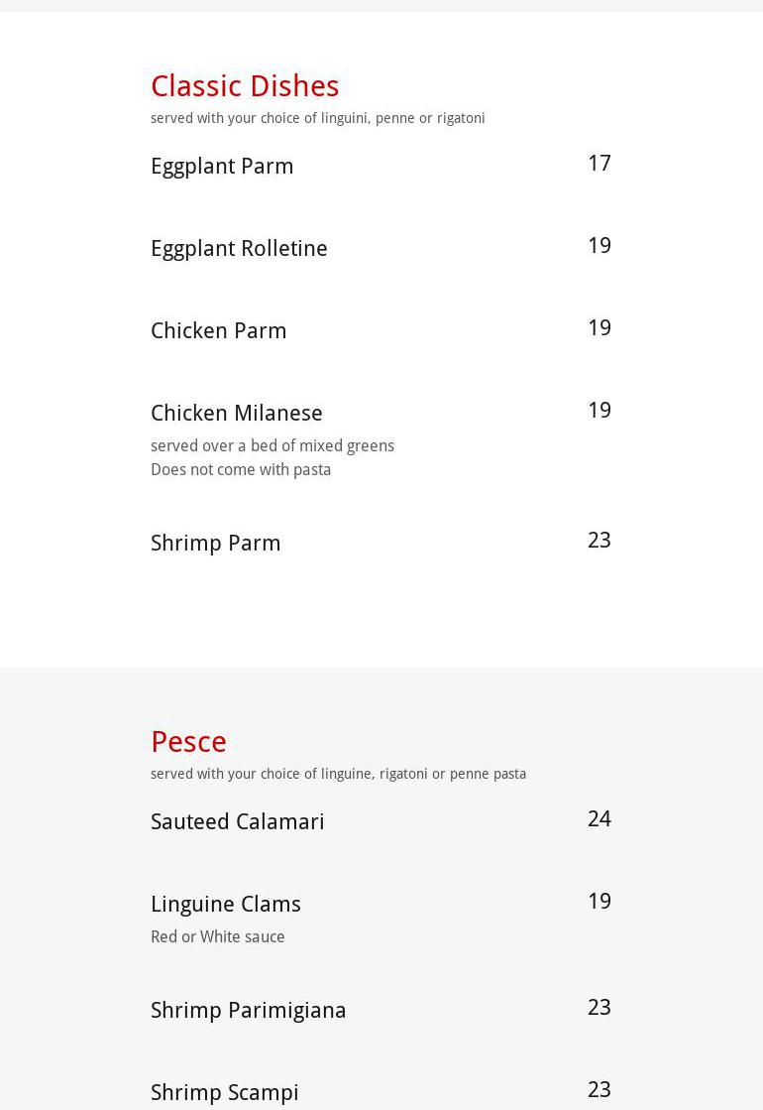Select the Linguine Clams dish
Screen dimensions: 763x1110
(225, 904)
